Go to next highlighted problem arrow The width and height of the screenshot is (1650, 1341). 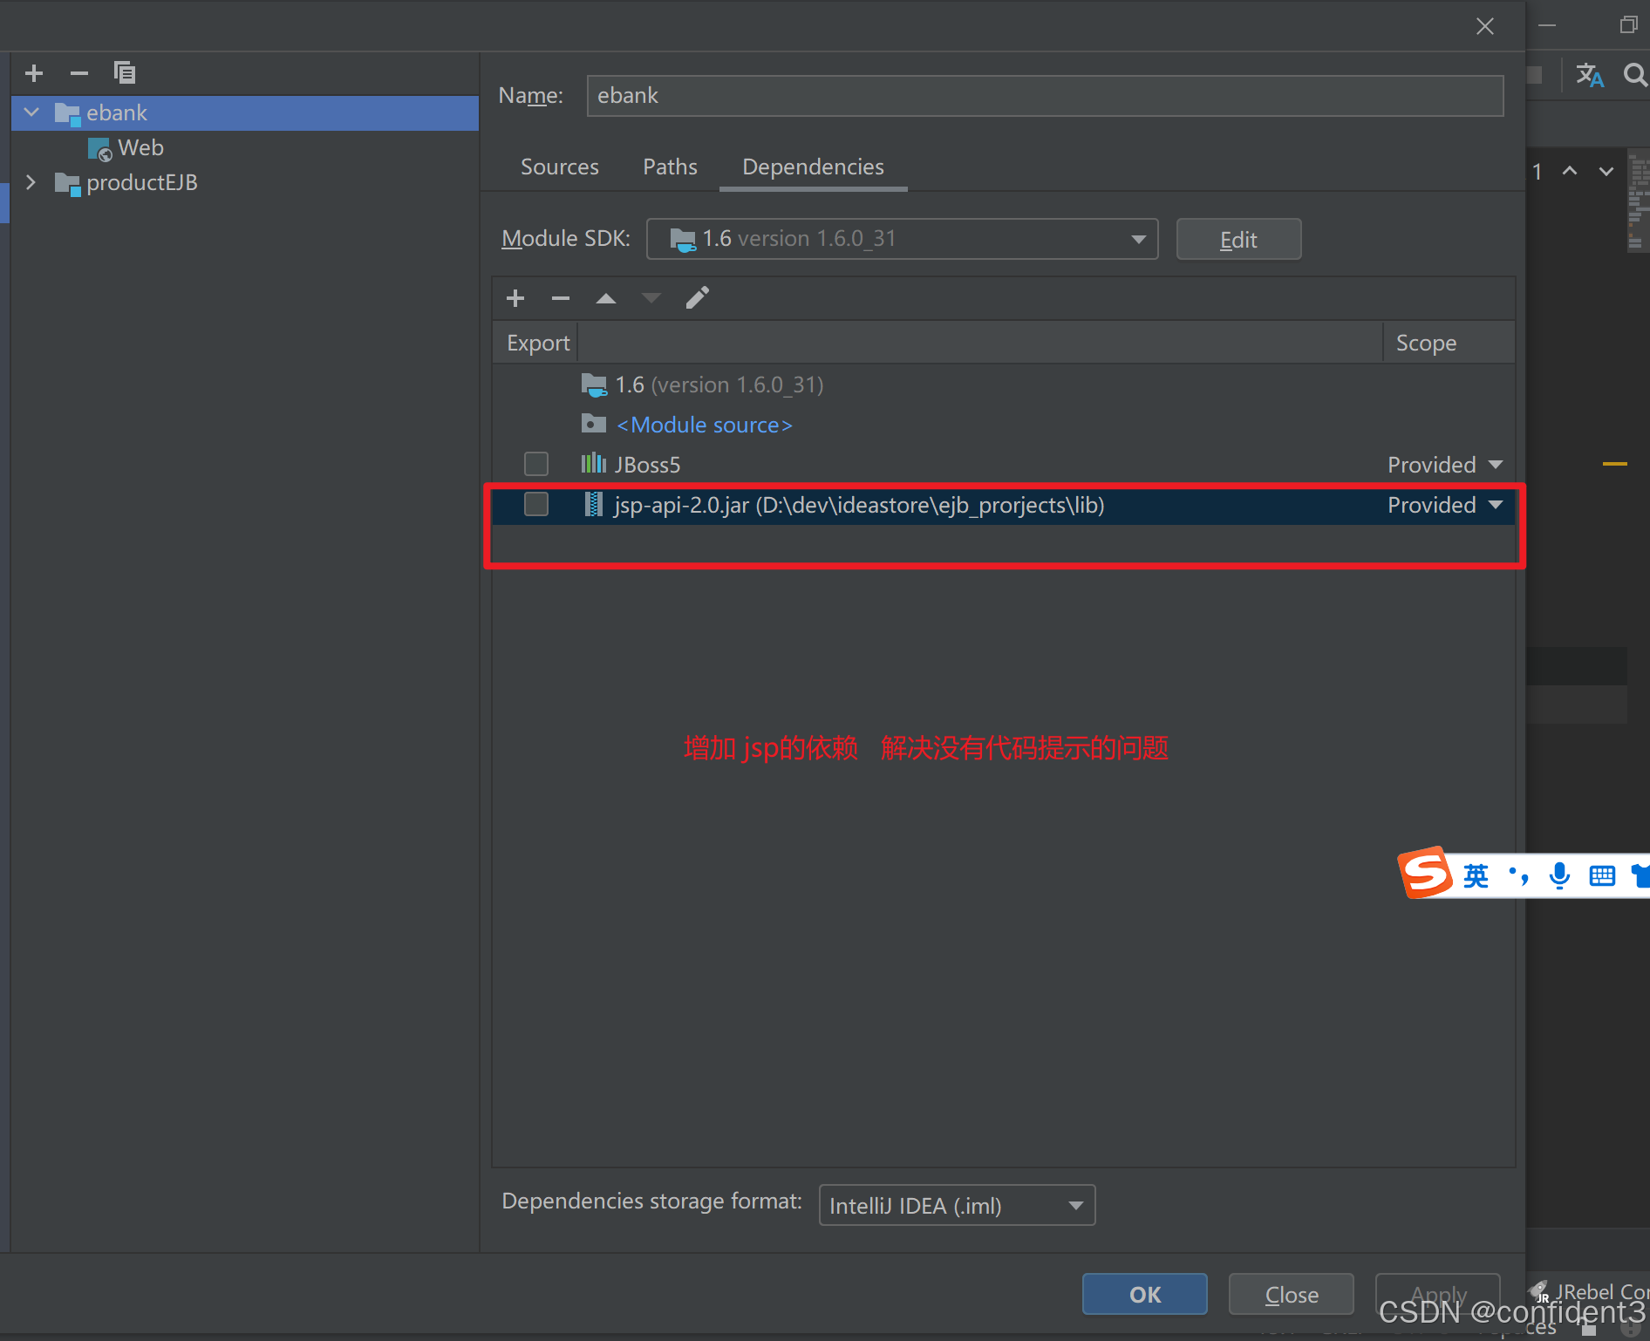point(1606,171)
